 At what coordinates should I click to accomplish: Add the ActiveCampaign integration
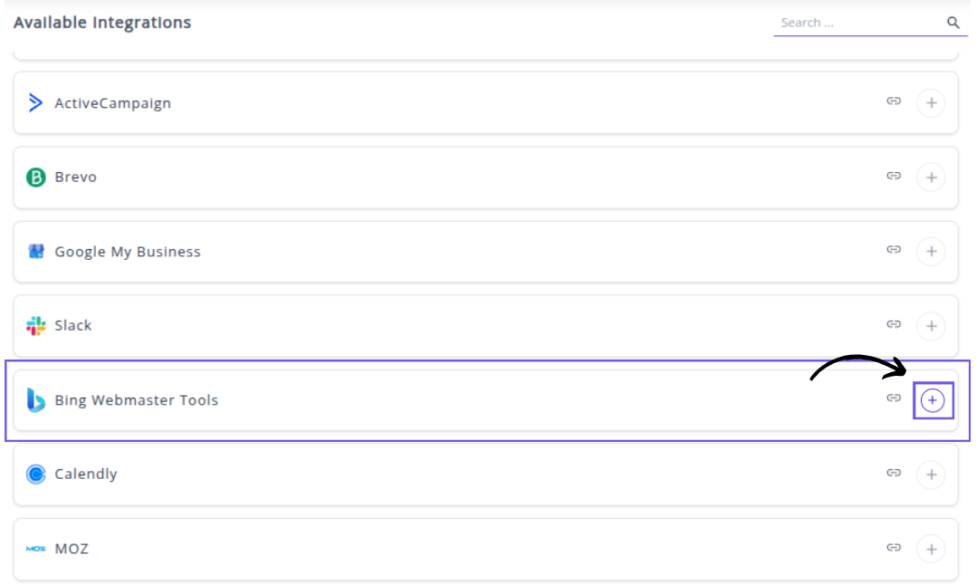(x=931, y=103)
